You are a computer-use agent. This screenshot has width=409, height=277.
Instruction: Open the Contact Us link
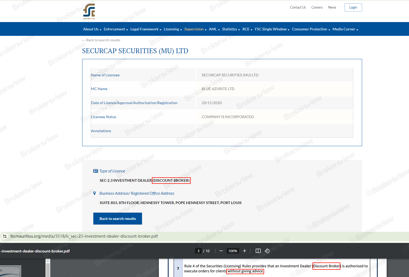point(298,8)
